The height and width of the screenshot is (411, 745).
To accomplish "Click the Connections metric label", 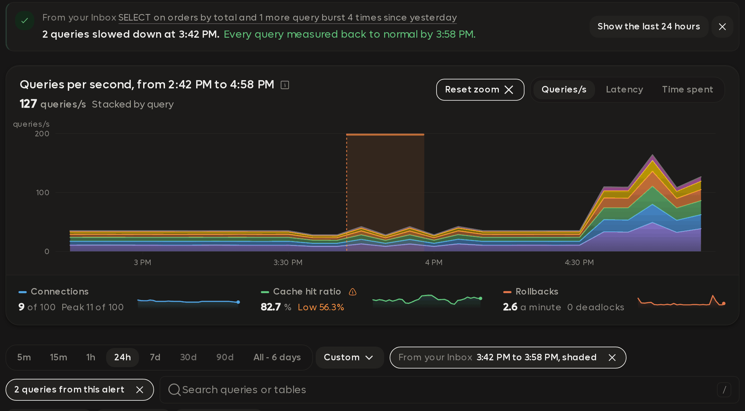I will 60,292.
